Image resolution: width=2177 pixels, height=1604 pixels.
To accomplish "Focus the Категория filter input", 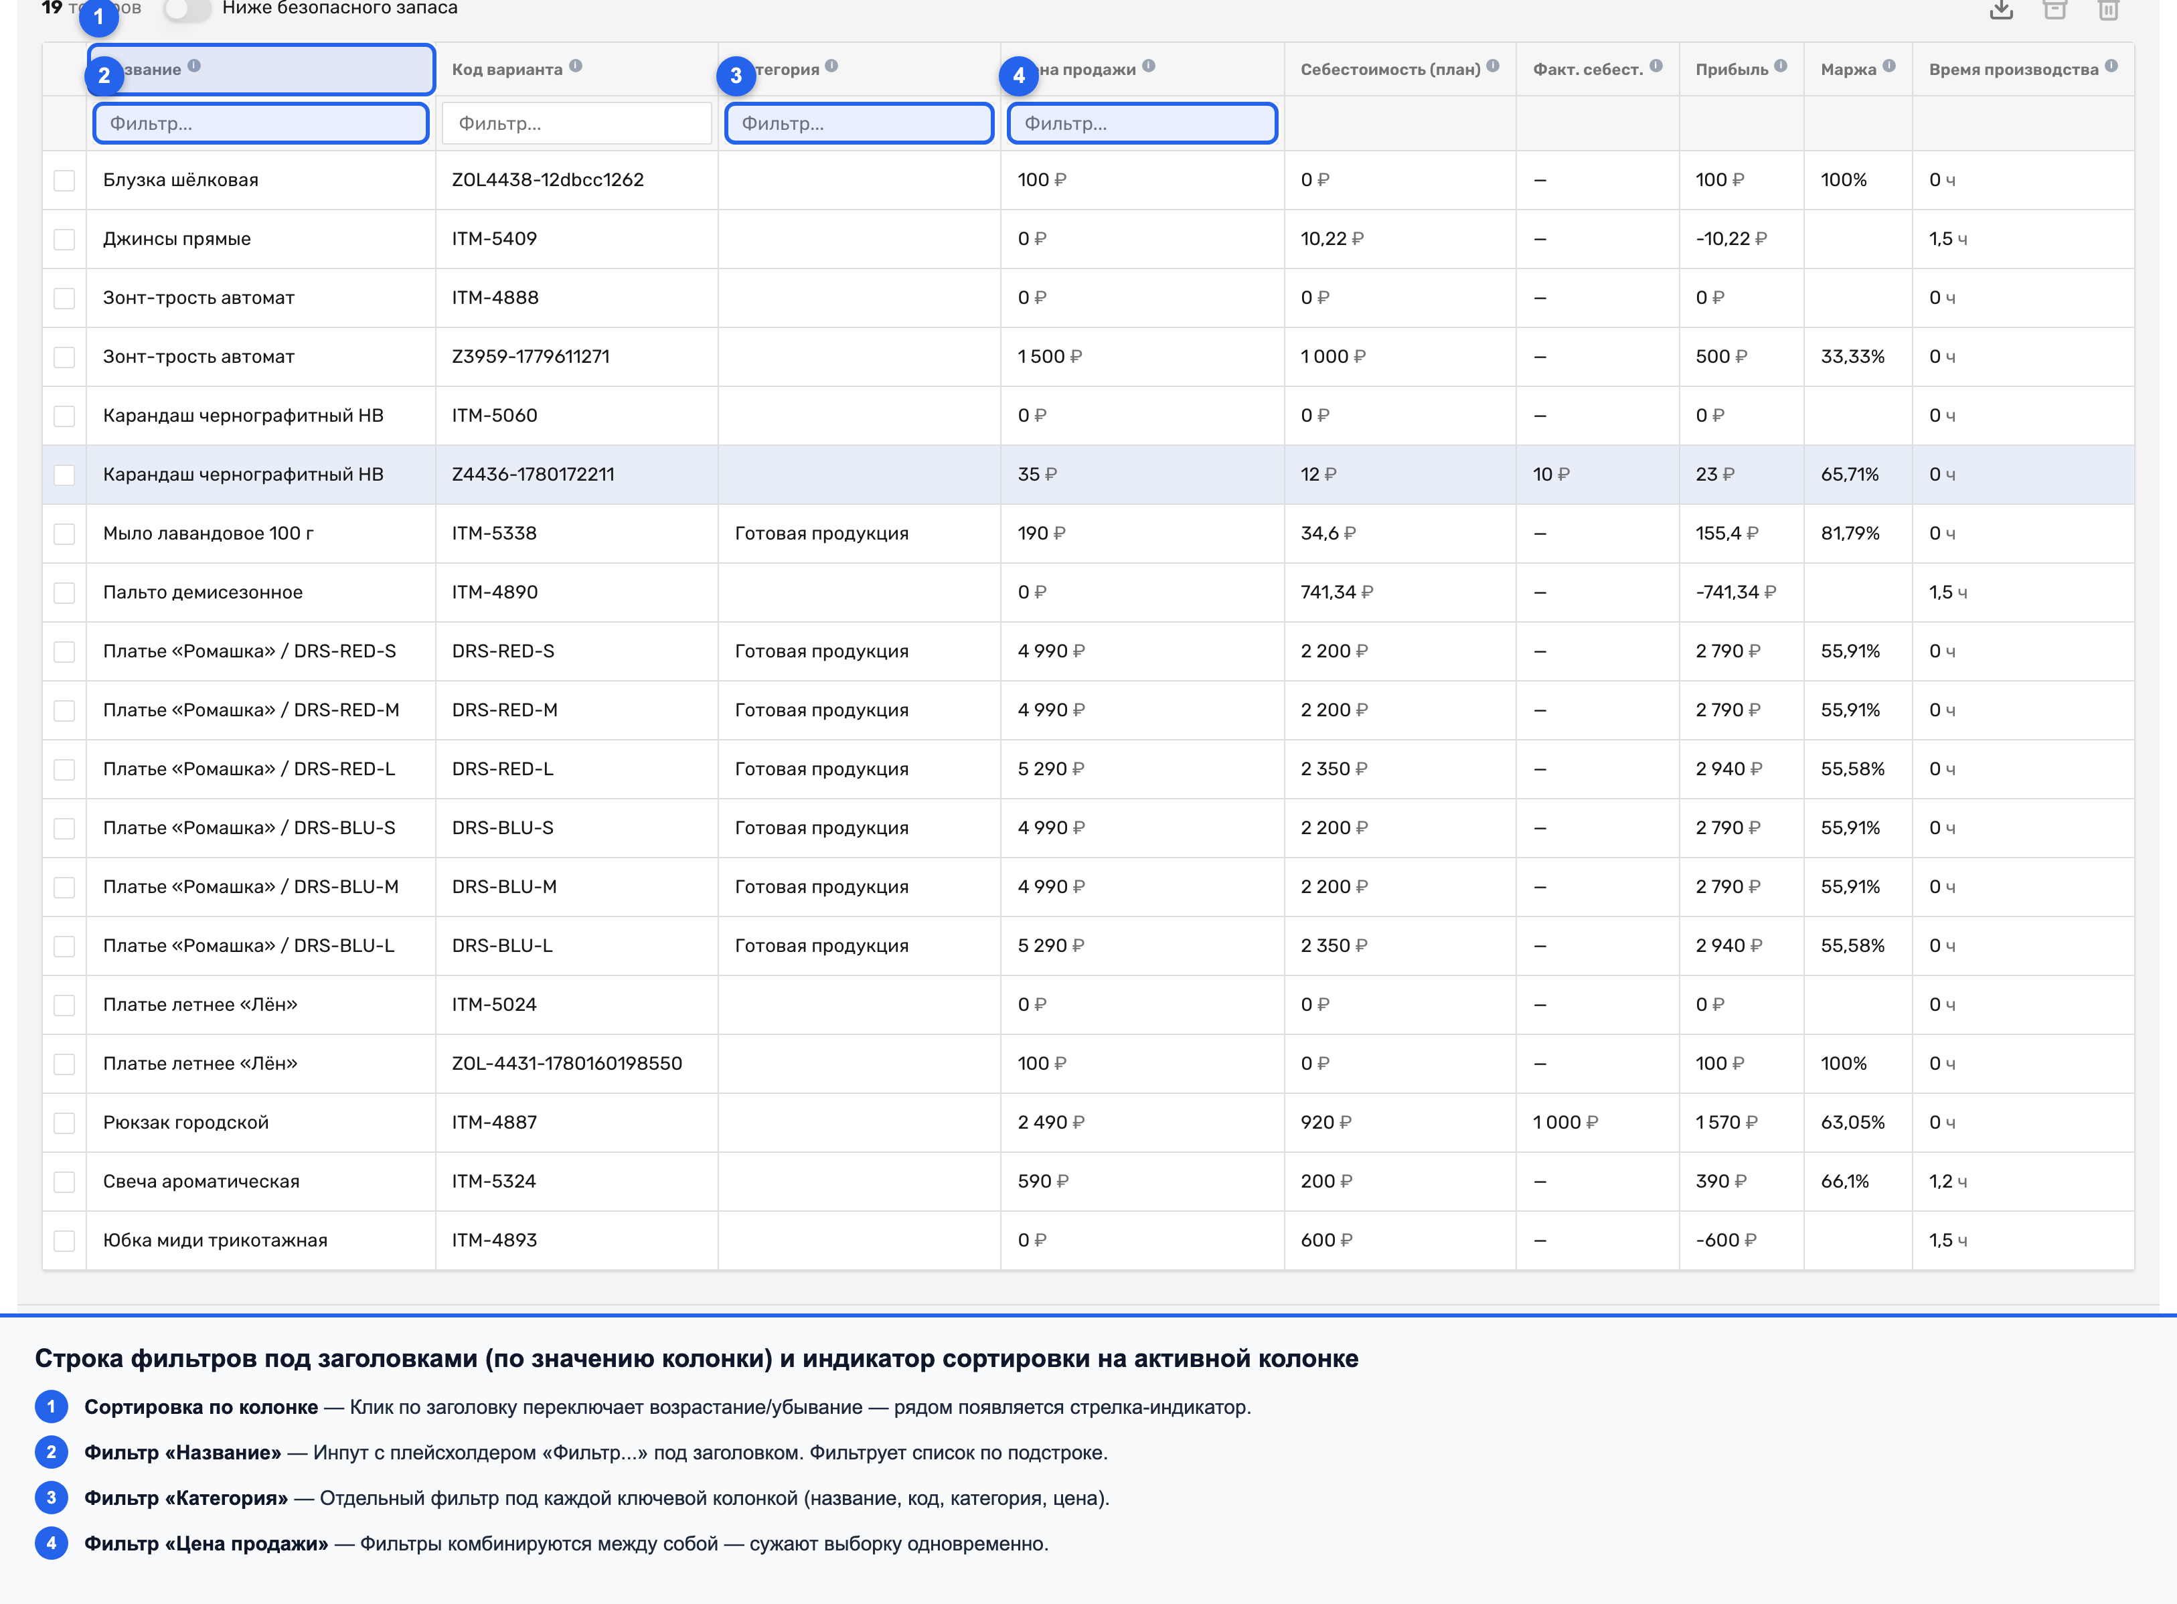I will click(860, 123).
